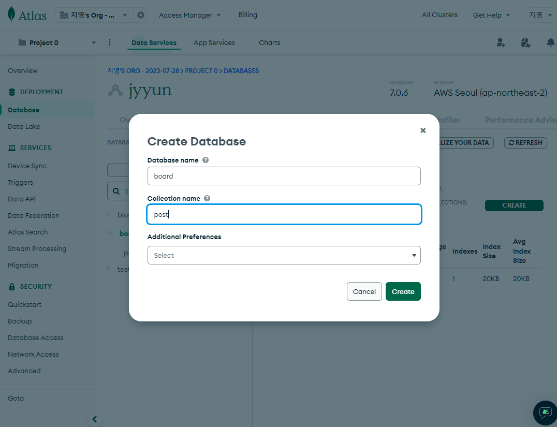The width and height of the screenshot is (557, 427).
Task: Click inside the Collection name input field
Action: (x=284, y=214)
